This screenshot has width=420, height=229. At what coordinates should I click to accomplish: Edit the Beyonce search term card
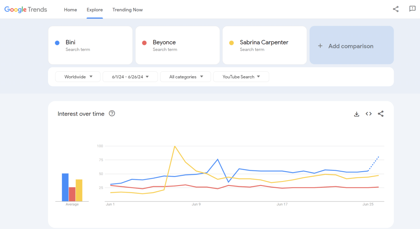click(177, 45)
